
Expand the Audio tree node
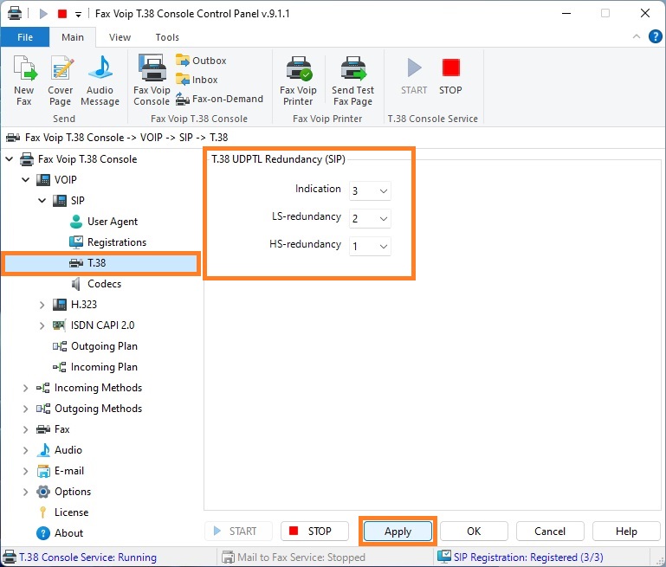tap(25, 450)
